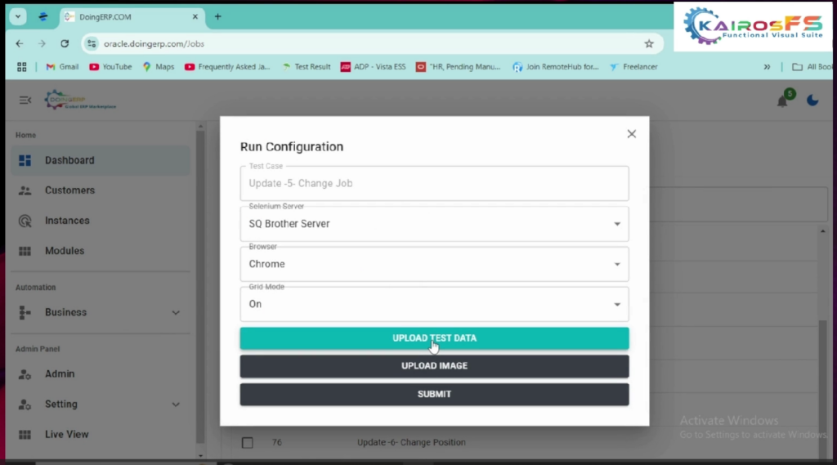Click the Instances sidebar icon
837x465 pixels.
click(25, 221)
